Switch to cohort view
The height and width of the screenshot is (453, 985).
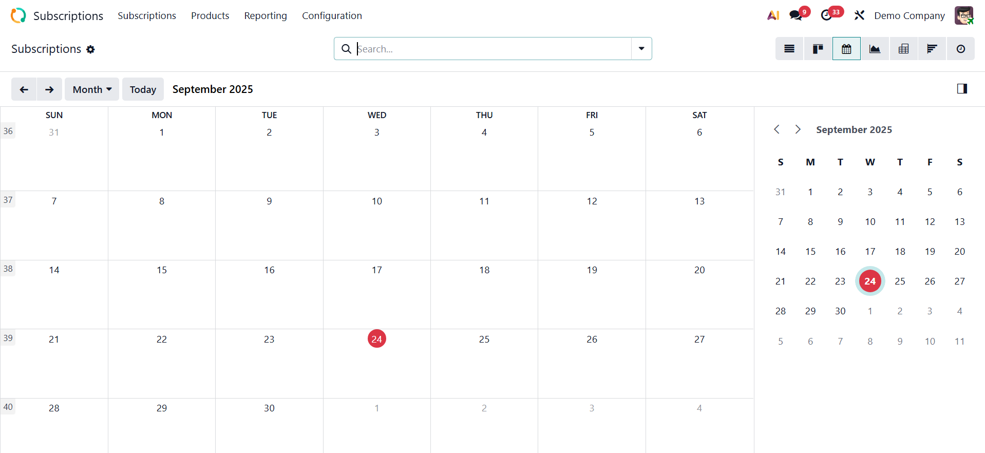point(932,49)
